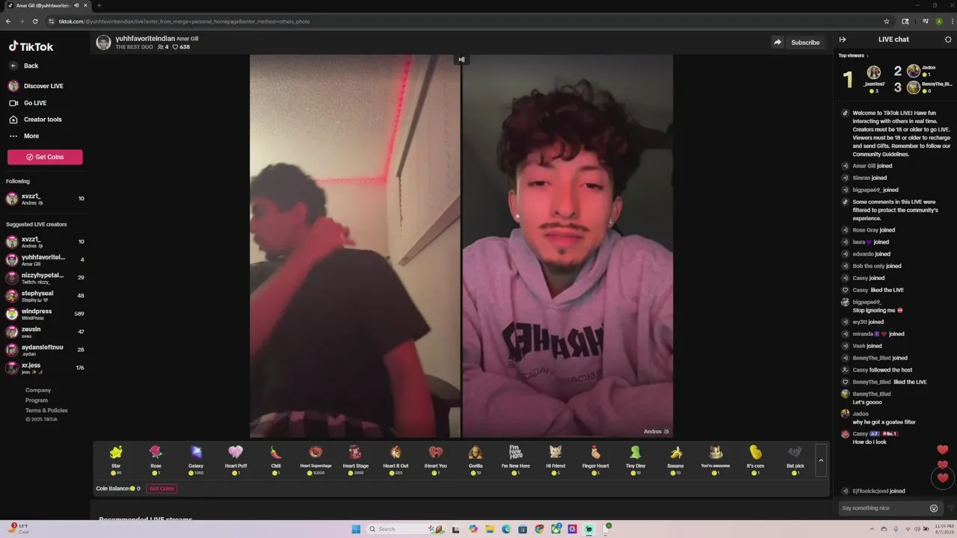Tap the heart like button in chat
The height and width of the screenshot is (538, 957).
coord(942,476)
